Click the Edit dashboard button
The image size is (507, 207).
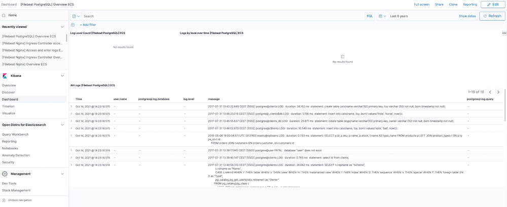pyautogui.click(x=492, y=5)
